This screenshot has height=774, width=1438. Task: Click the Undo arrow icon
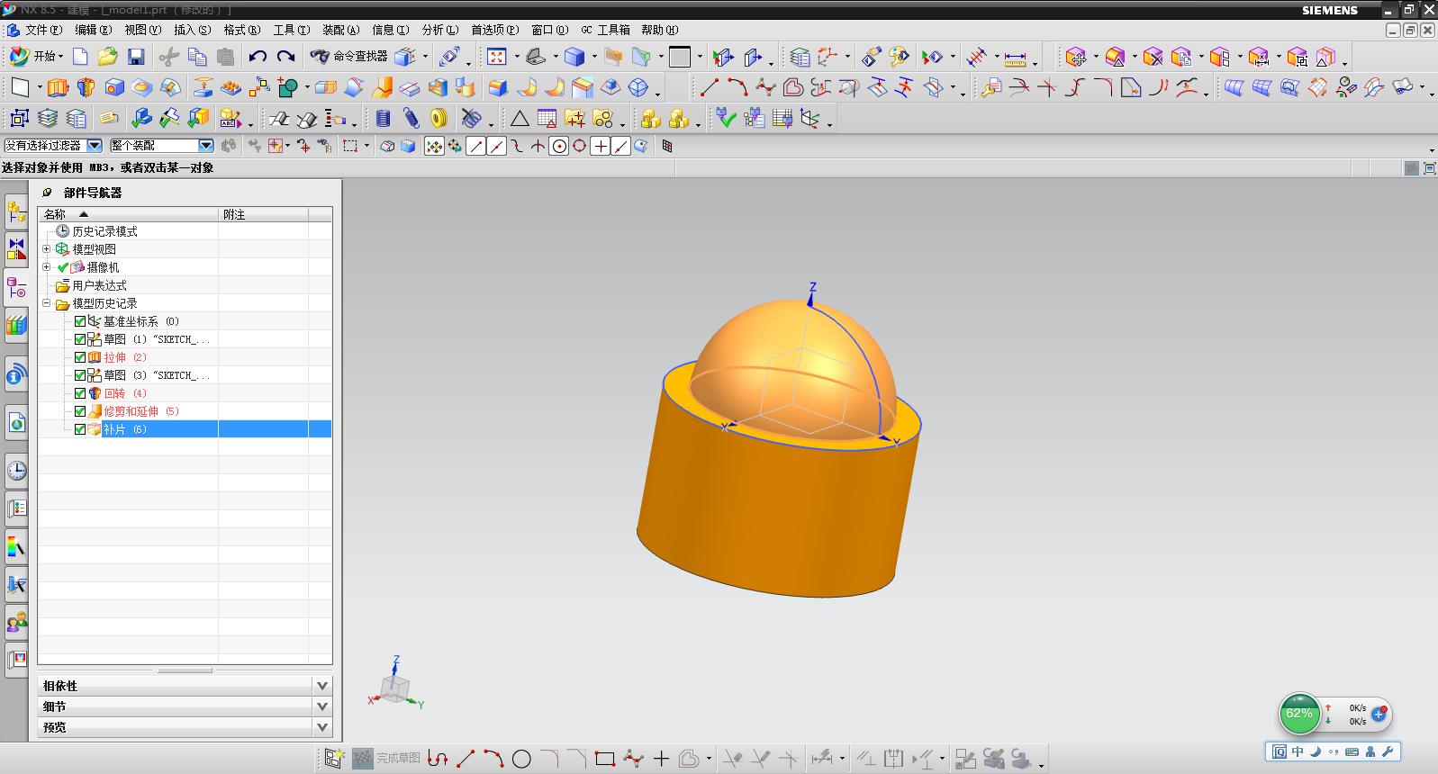point(258,57)
